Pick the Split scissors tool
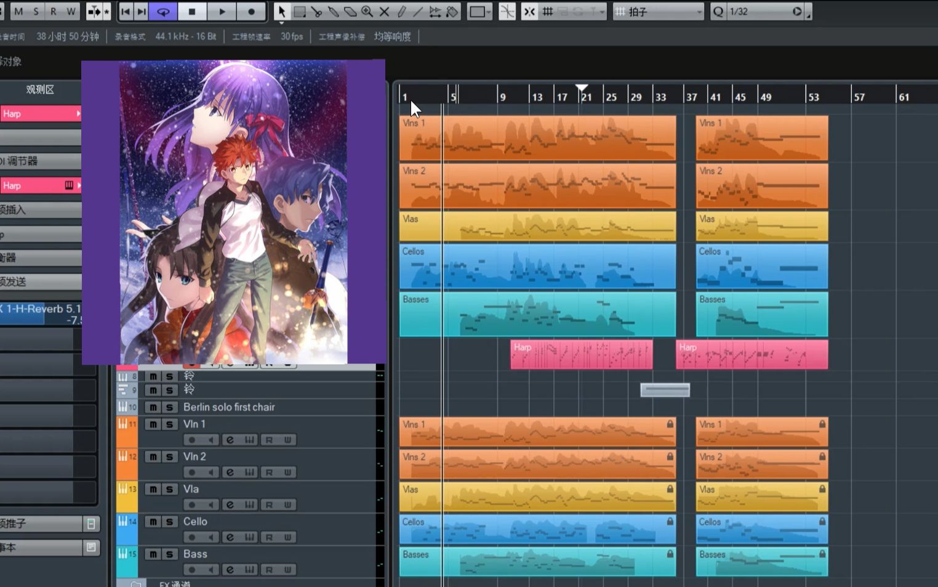This screenshot has width=938, height=587. click(316, 12)
